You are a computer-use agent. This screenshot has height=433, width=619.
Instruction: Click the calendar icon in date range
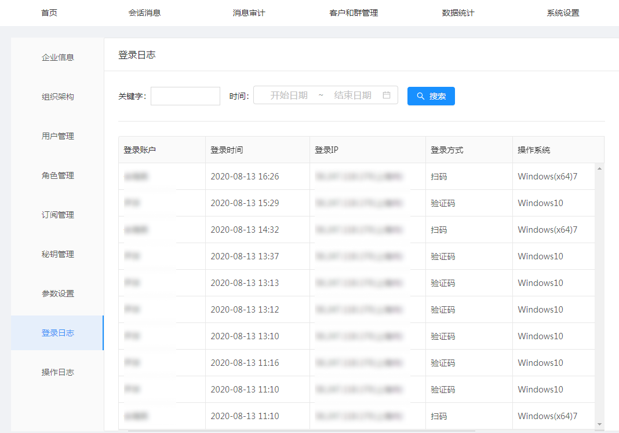coord(387,96)
